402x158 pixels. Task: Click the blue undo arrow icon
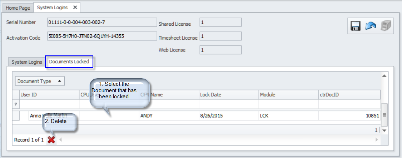coord(370,26)
